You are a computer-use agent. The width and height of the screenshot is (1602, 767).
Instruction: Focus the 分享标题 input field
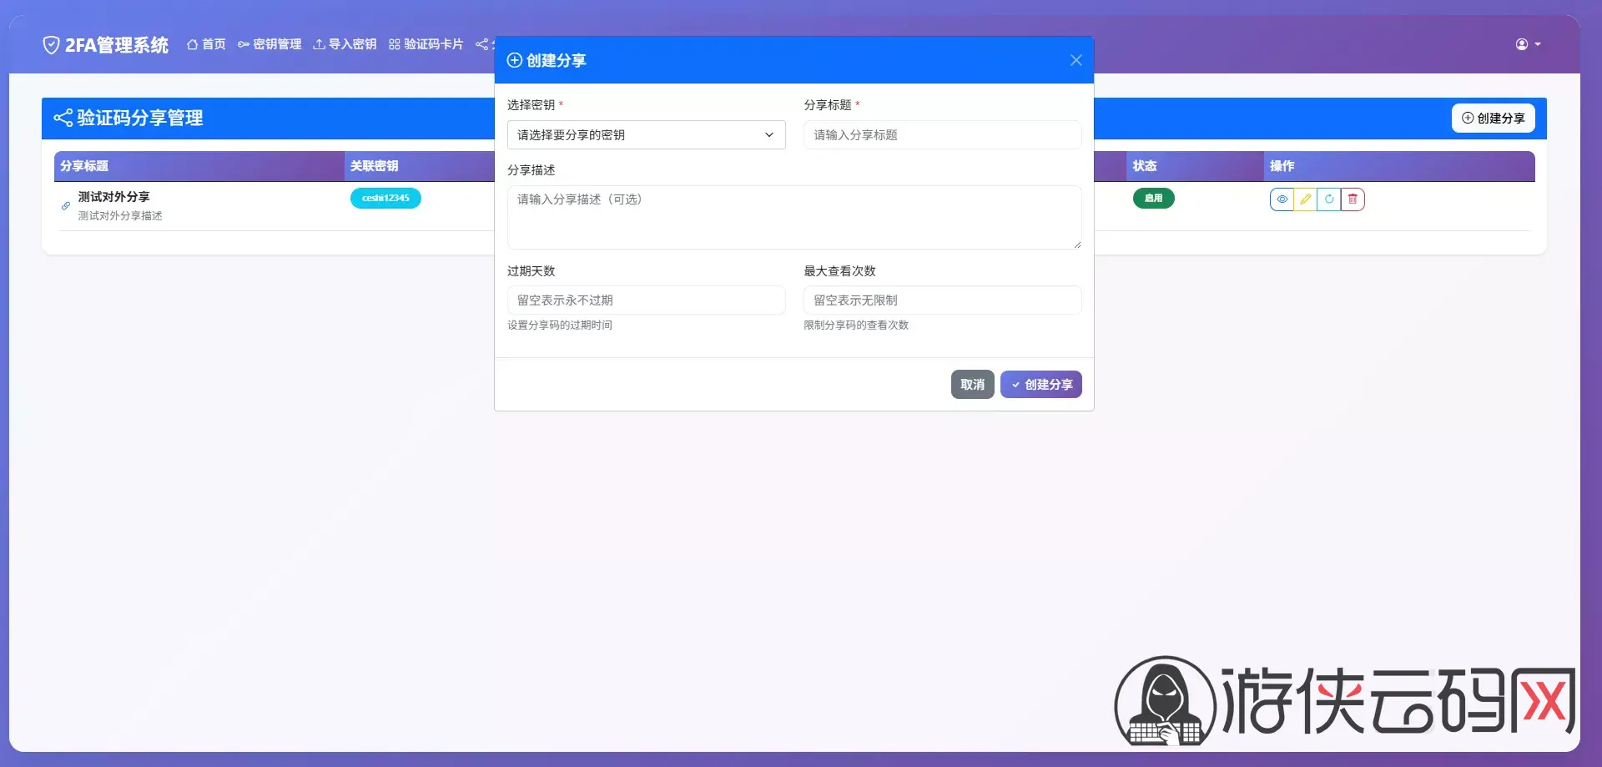click(942, 135)
